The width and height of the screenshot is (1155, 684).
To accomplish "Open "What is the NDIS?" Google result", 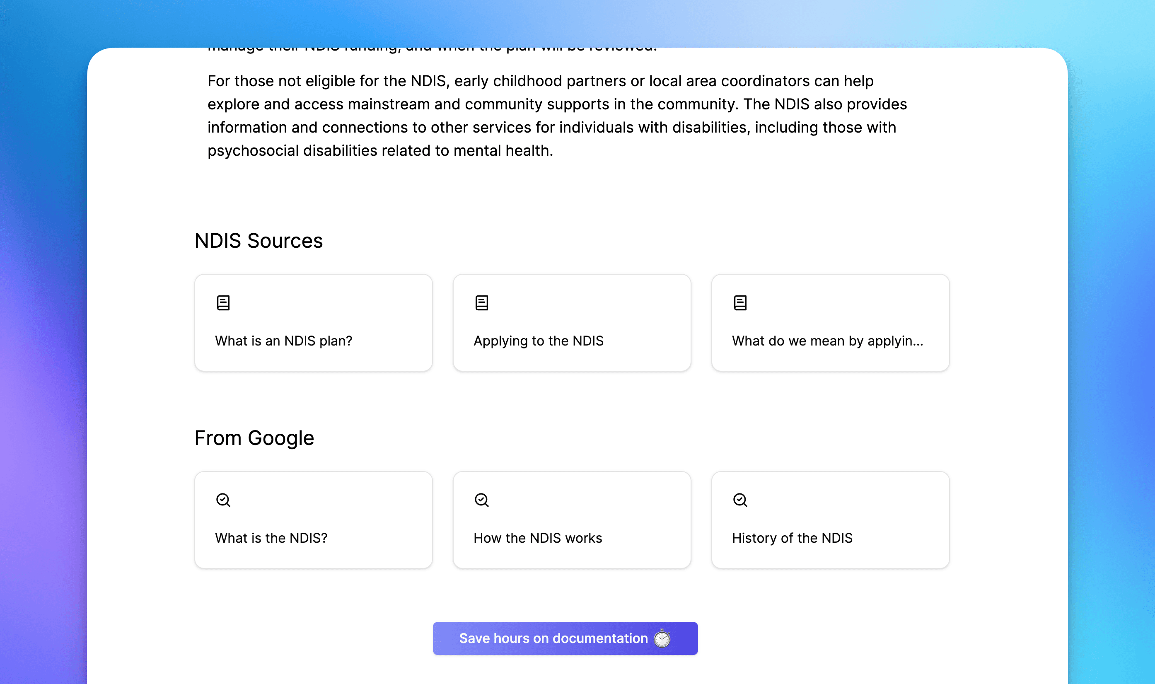I will (271, 538).
